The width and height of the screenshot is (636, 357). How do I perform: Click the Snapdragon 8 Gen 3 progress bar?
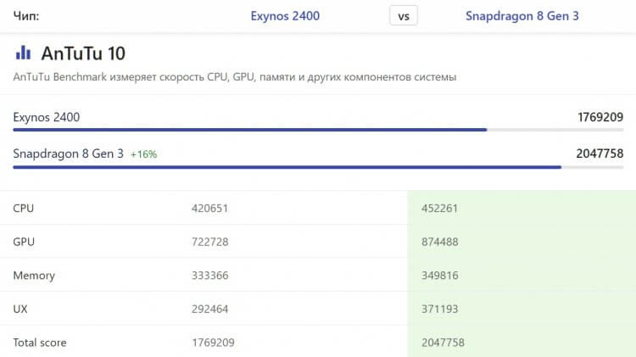pos(318,167)
